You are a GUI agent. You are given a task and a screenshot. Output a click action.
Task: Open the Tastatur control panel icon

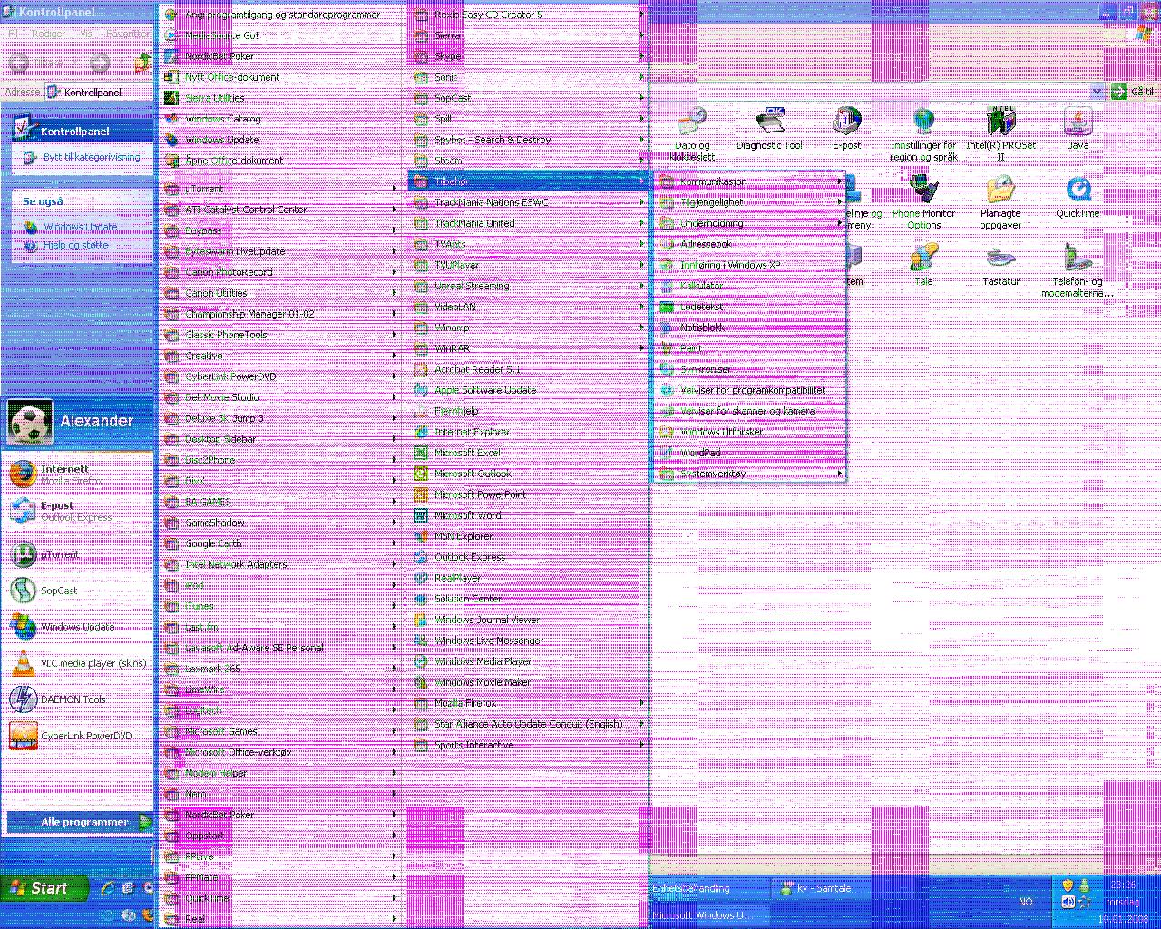tap(1000, 265)
